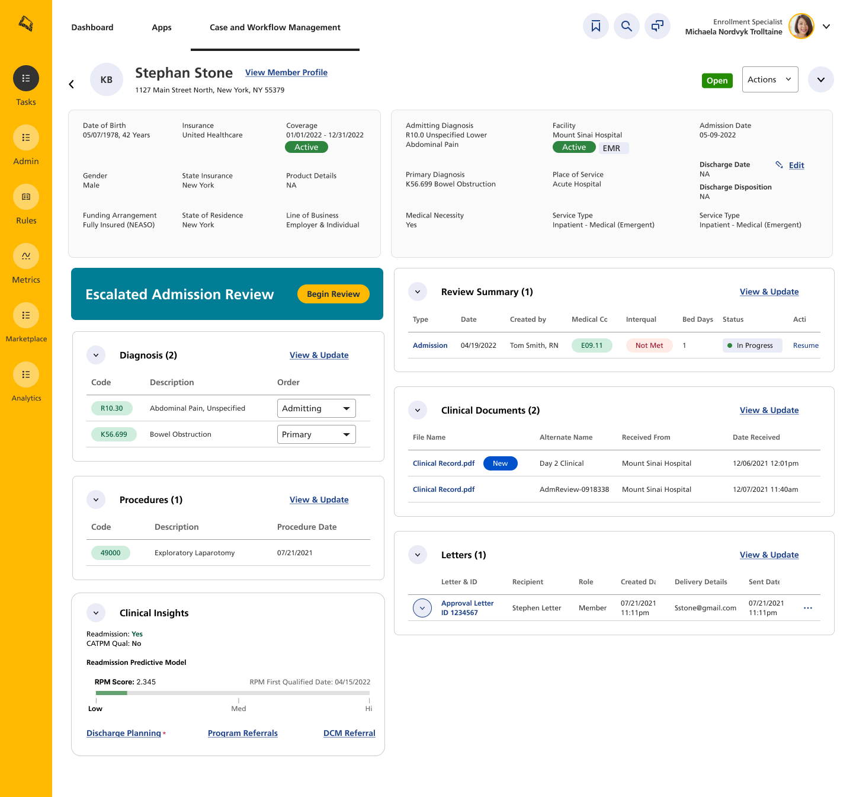Open View Member Profile link

tap(286, 72)
